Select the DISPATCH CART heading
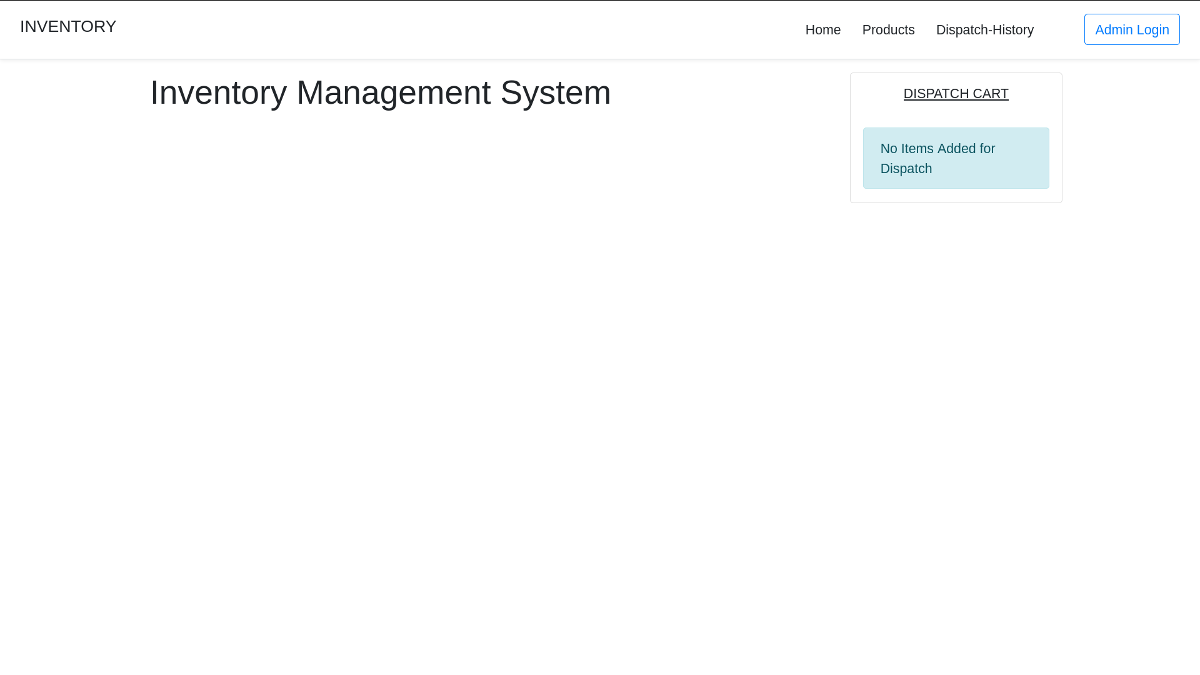 pos(956,94)
